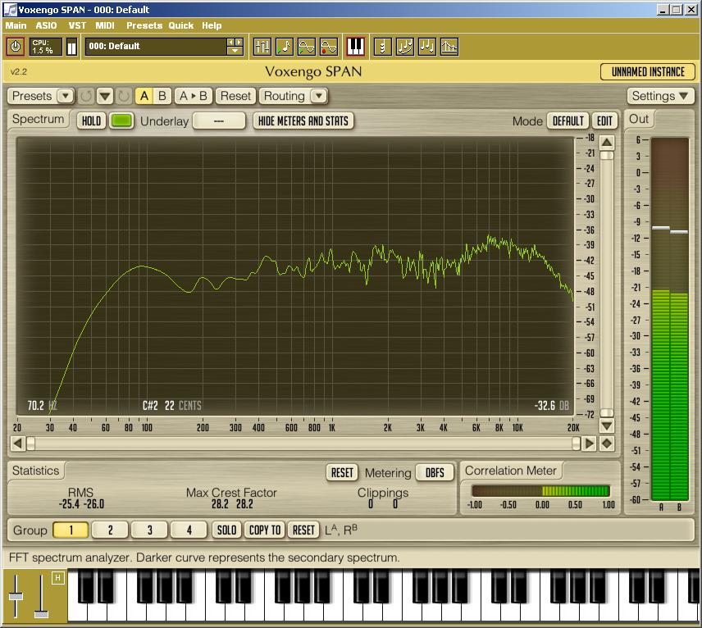702x628 pixels.
Task: Click the down arrow below the dB range bar
Action: pos(607,425)
